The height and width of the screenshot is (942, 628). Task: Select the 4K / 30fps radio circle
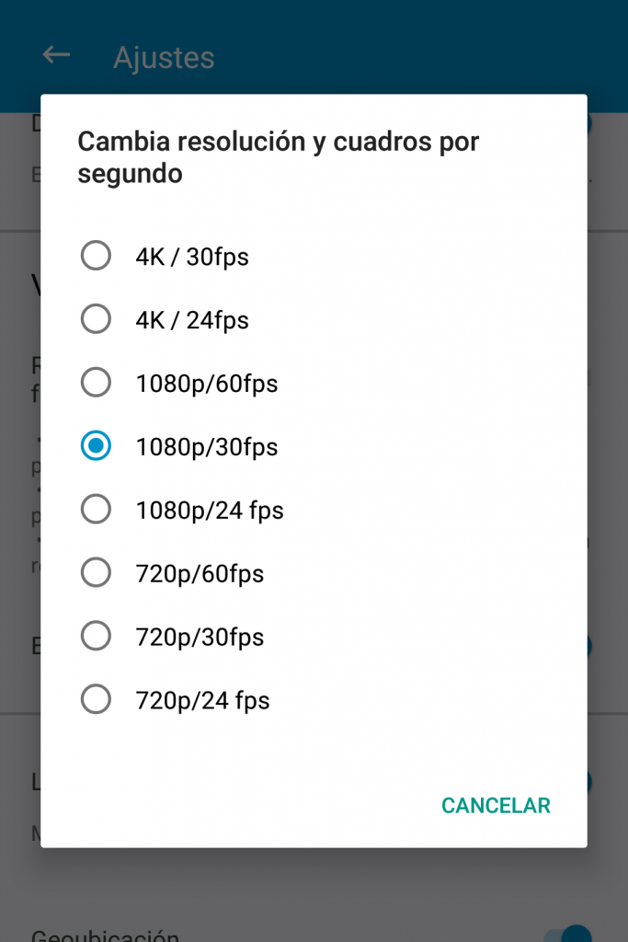pos(96,256)
